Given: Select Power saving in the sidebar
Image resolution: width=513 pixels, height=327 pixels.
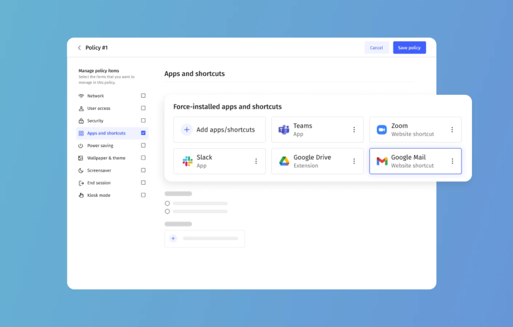Looking at the screenshot, I should 100,146.
